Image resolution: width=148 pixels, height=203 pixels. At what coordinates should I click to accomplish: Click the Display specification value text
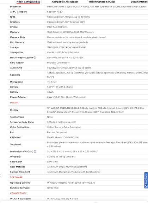coord(95,110)
